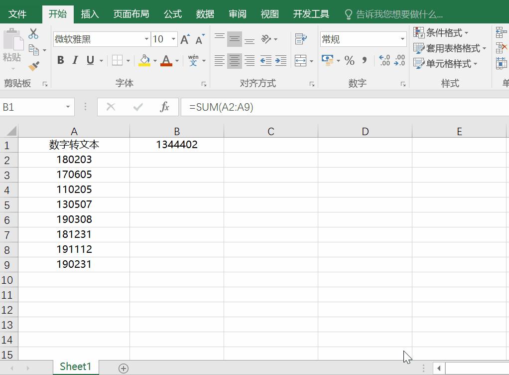Click the 单元格样式 button
Viewport: 509px width, 375px height.
(445, 64)
